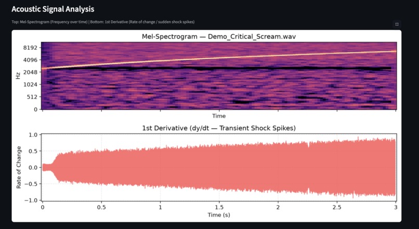Click the 8192 frequency tick label
The width and height of the screenshot is (419, 229).
pyautogui.click(x=32, y=48)
